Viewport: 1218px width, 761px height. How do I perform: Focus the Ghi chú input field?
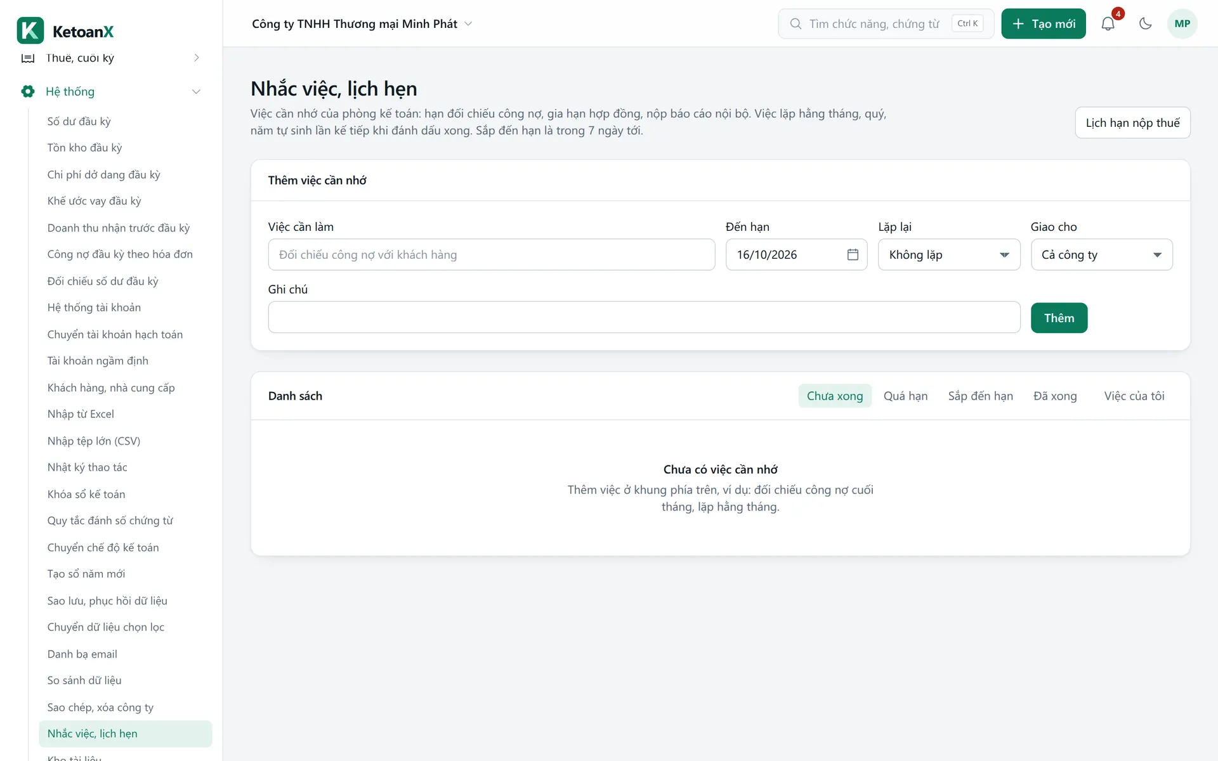pos(644,317)
